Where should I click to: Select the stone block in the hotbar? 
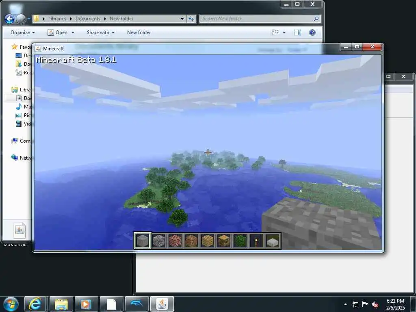tap(143, 241)
